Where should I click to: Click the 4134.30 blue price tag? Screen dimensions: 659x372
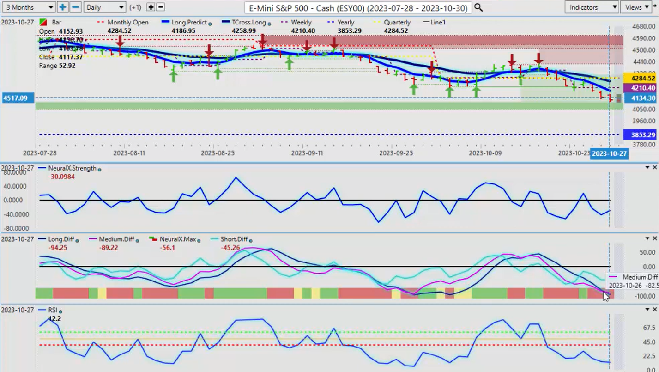click(x=640, y=98)
